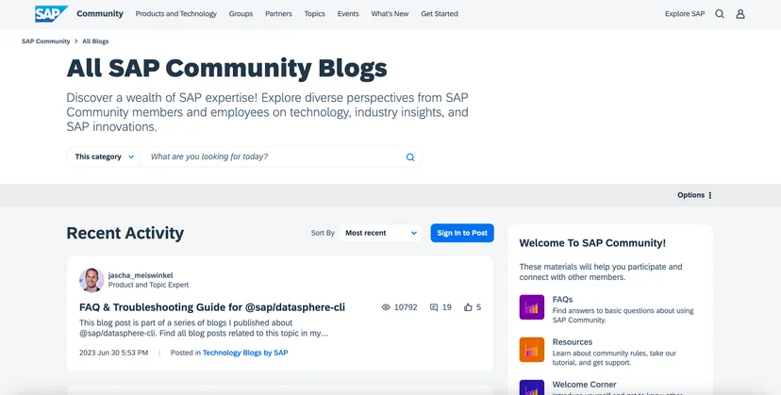Click the Welcome Corner icon
Screen dimensions: 781x395
coord(532,387)
